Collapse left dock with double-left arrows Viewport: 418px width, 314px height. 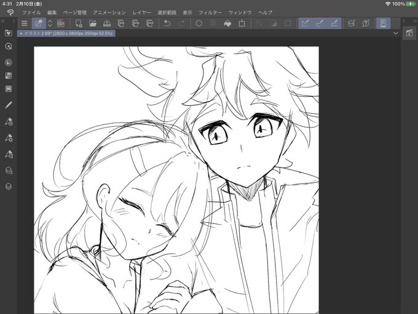(x=2, y=21)
